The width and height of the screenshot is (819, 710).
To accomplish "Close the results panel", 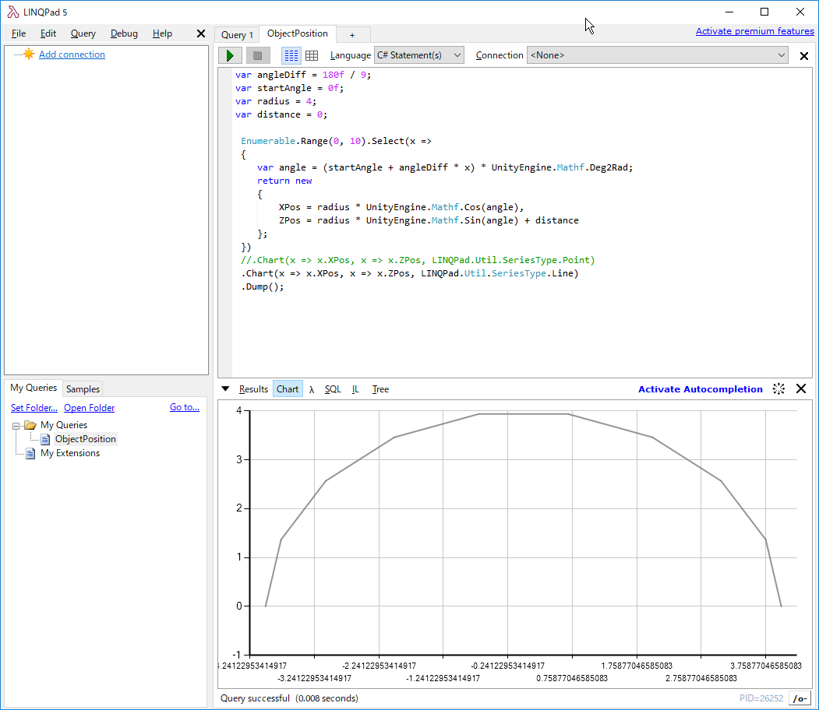I will point(801,388).
